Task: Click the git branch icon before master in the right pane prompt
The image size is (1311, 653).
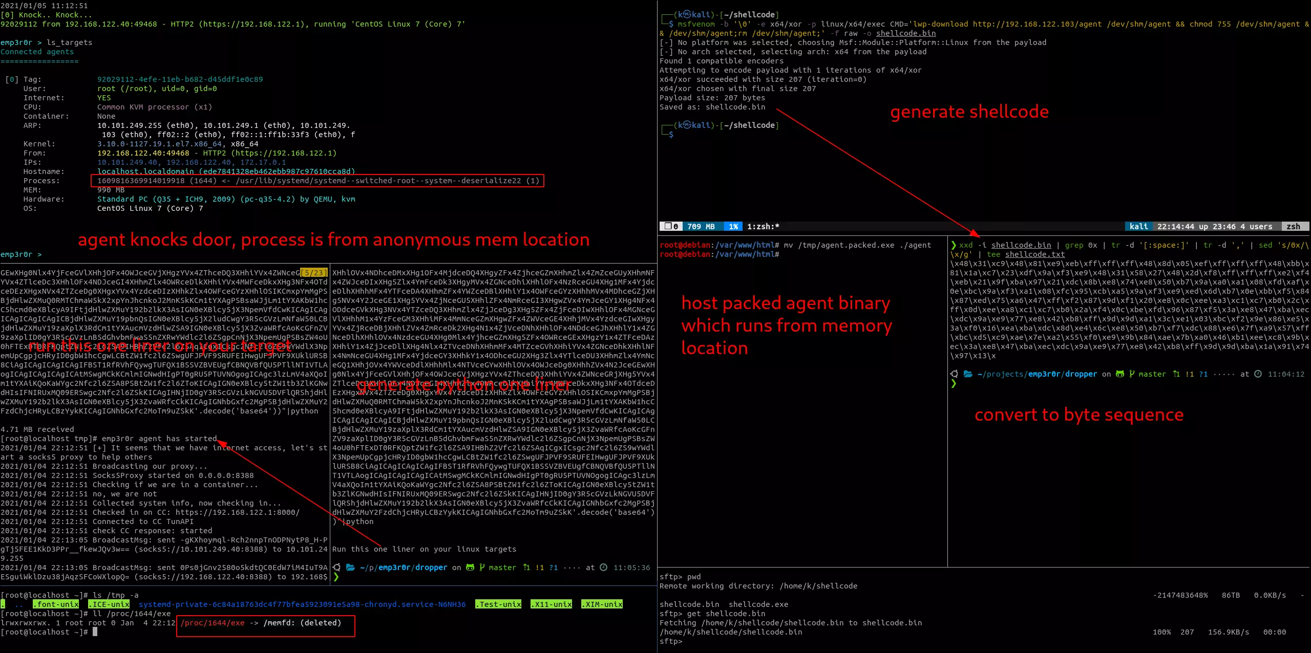Action: click(1132, 374)
